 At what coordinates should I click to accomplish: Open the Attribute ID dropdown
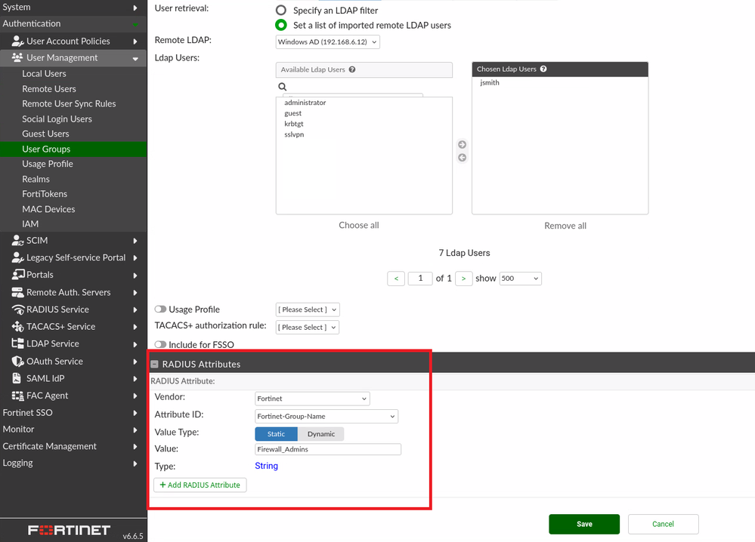point(326,416)
